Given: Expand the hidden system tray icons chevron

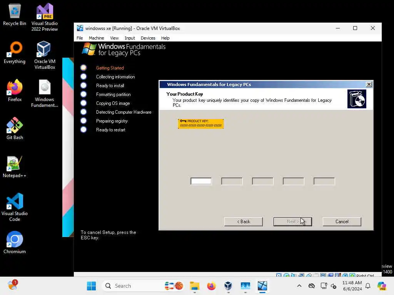Looking at the screenshot, I should [x=299, y=286].
